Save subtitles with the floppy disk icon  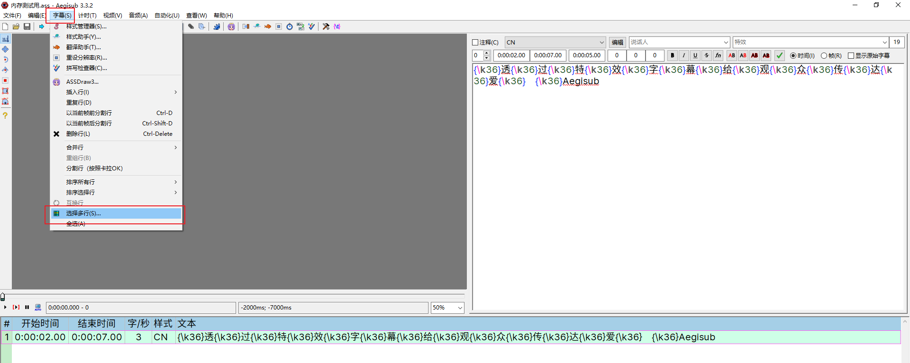pyautogui.click(x=27, y=27)
